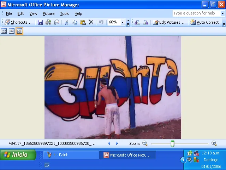Click the Edit Pictures button
Screen dimensions: 226x170
tap(169, 22)
